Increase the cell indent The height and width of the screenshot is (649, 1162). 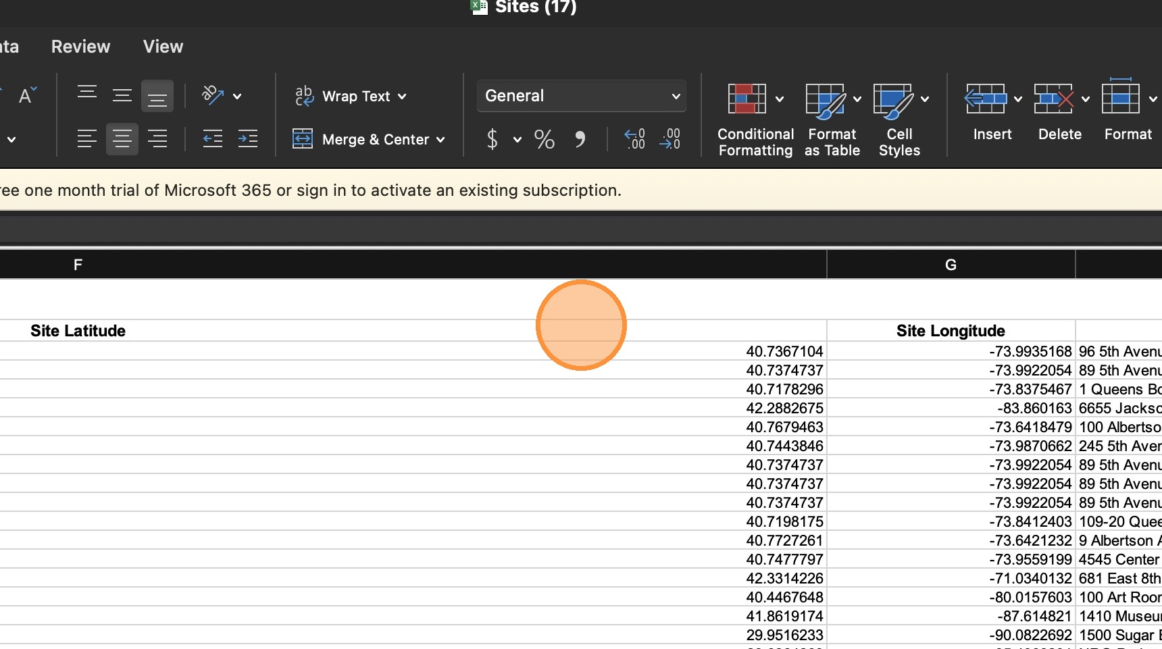[x=248, y=139]
